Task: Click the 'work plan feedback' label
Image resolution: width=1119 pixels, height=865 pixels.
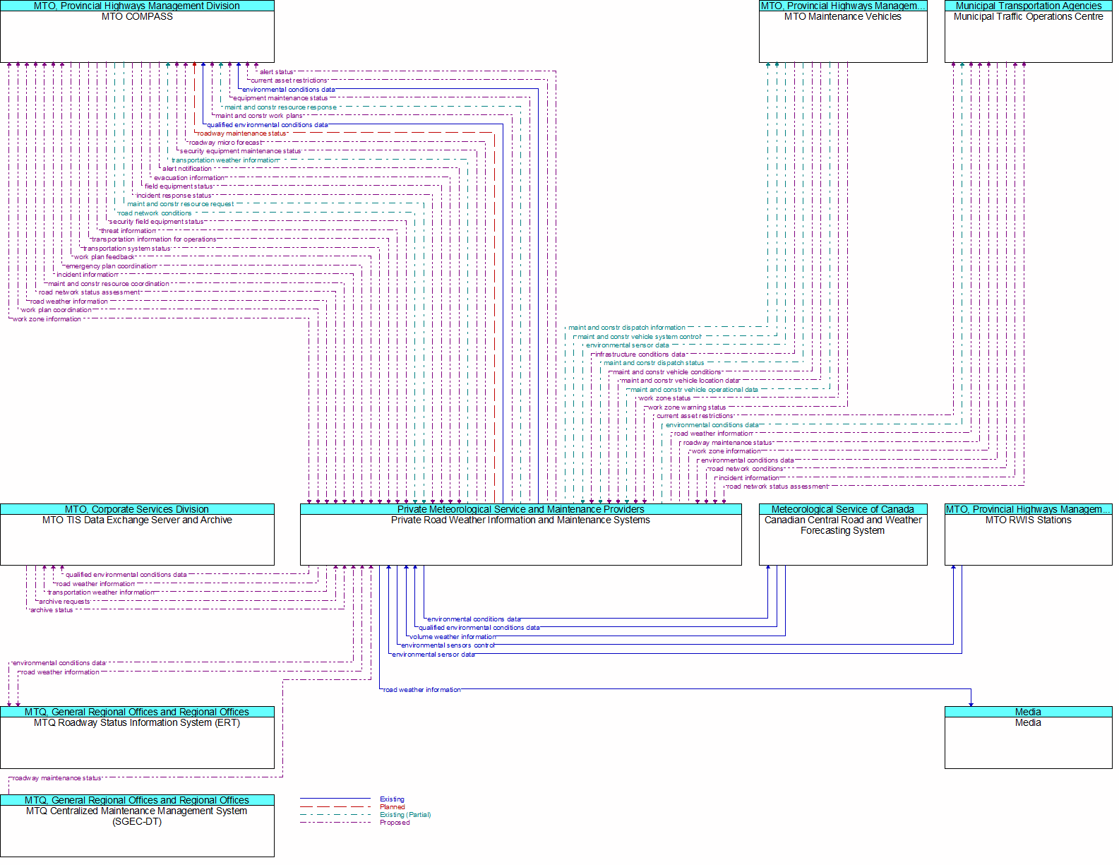Action: coord(104,257)
